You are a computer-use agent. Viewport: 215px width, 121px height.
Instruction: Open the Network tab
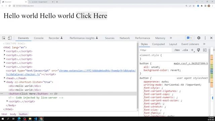tap(125, 38)
